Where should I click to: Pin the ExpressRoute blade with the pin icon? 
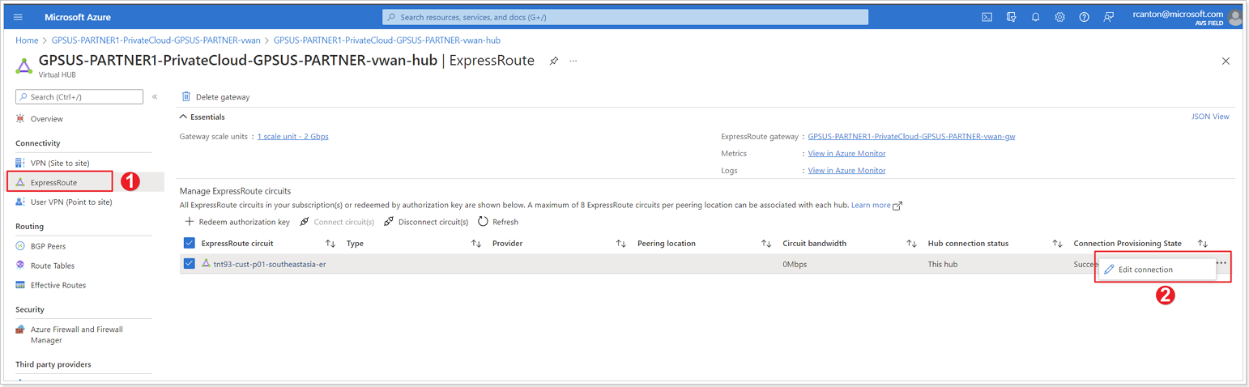pos(554,61)
